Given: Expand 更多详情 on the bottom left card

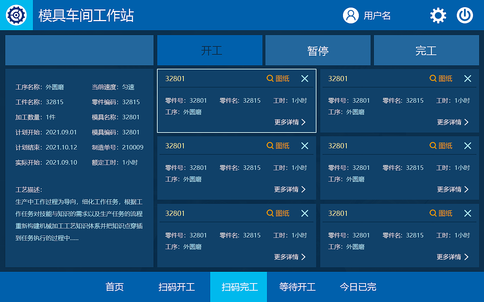Looking at the screenshot, I should [x=290, y=257].
